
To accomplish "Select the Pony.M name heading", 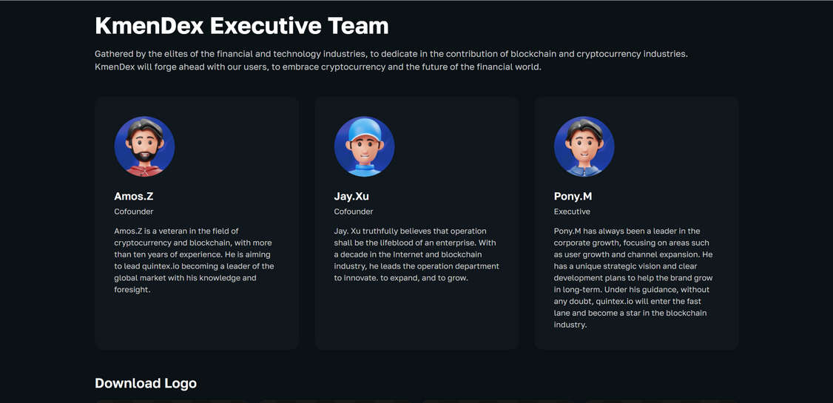I will click(x=573, y=196).
